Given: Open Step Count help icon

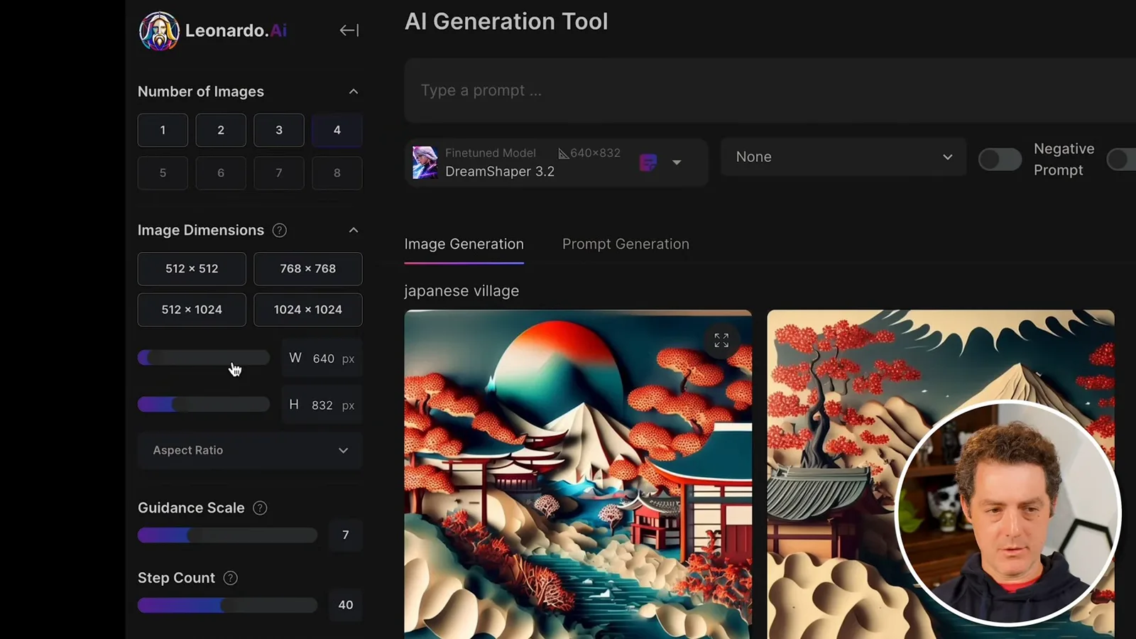Looking at the screenshot, I should point(230,578).
